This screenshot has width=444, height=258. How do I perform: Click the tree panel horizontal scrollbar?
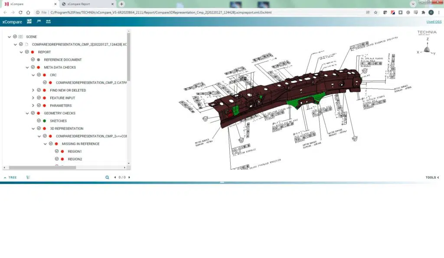point(42,167)
